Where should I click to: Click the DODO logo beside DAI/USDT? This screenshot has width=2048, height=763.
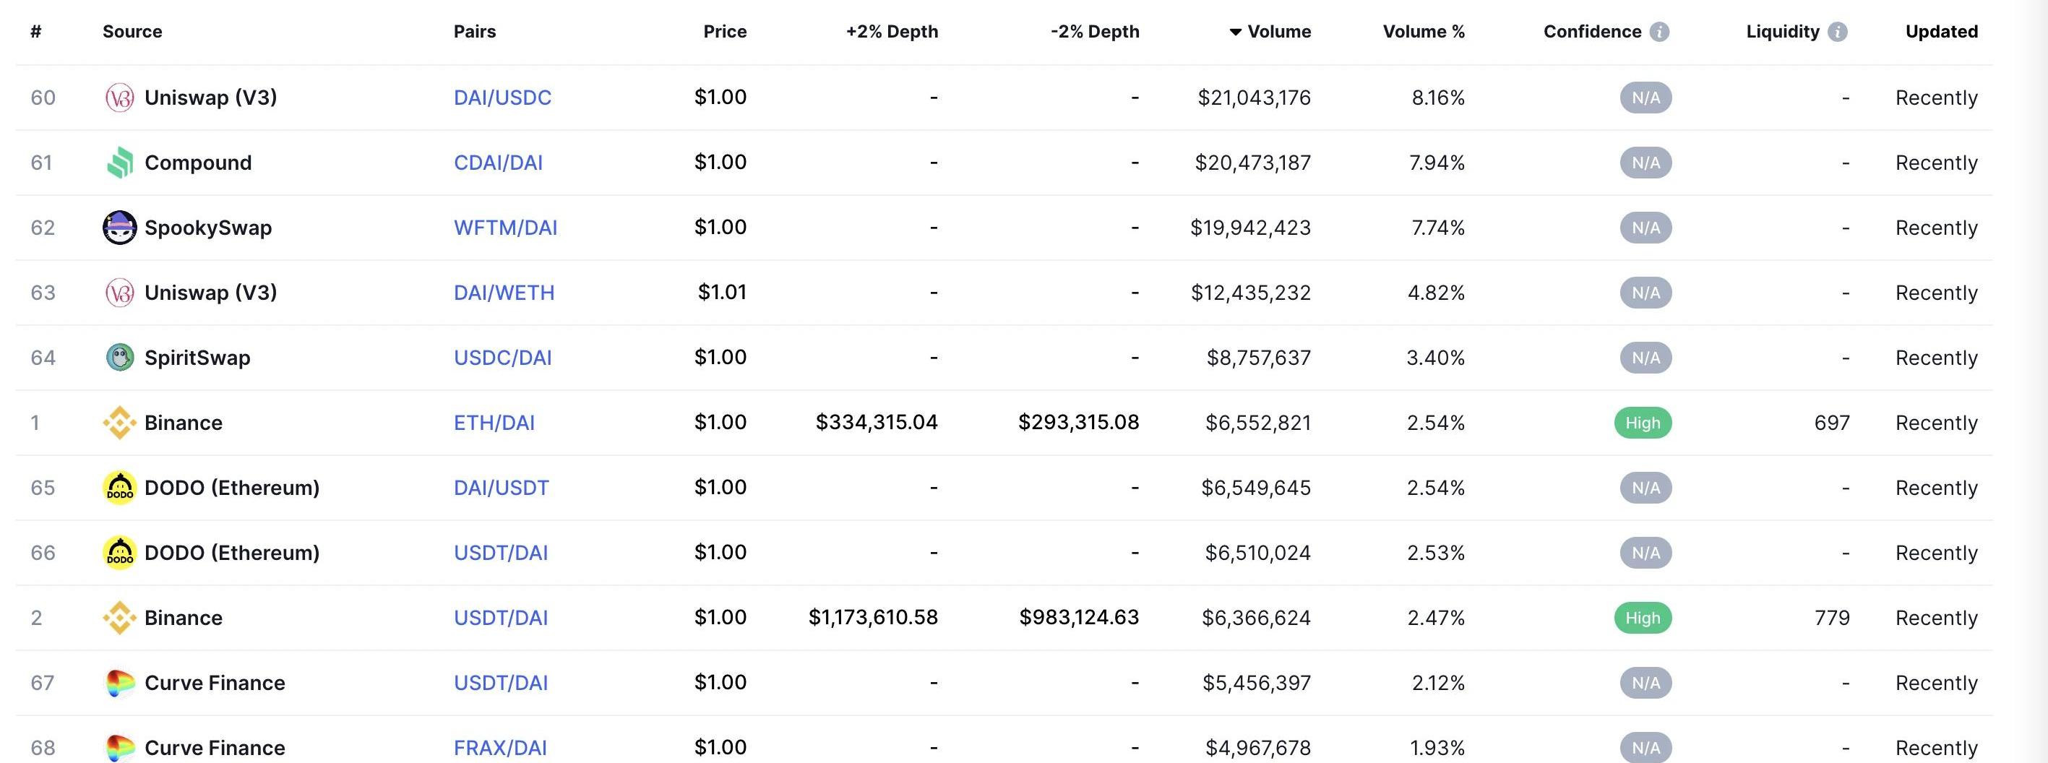point(119,488)
